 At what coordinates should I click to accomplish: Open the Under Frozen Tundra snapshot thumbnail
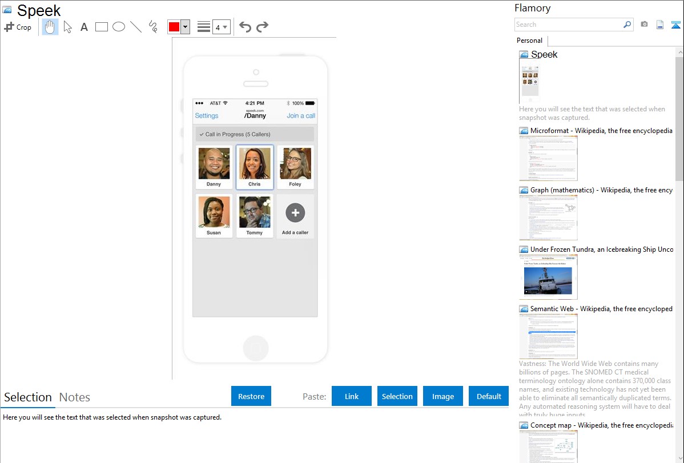(x=548, y=277)
